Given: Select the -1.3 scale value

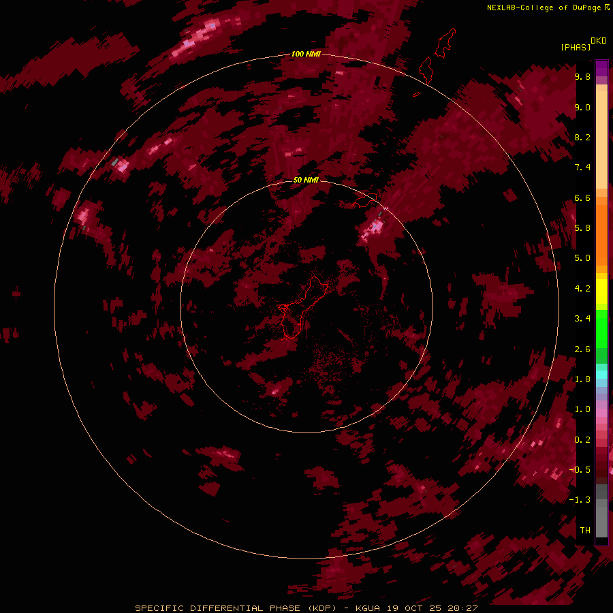Looking at the screenshot, I should 580,500.
